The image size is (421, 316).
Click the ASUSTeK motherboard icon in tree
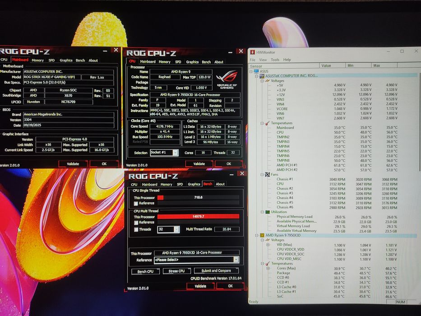coord(262,76)
